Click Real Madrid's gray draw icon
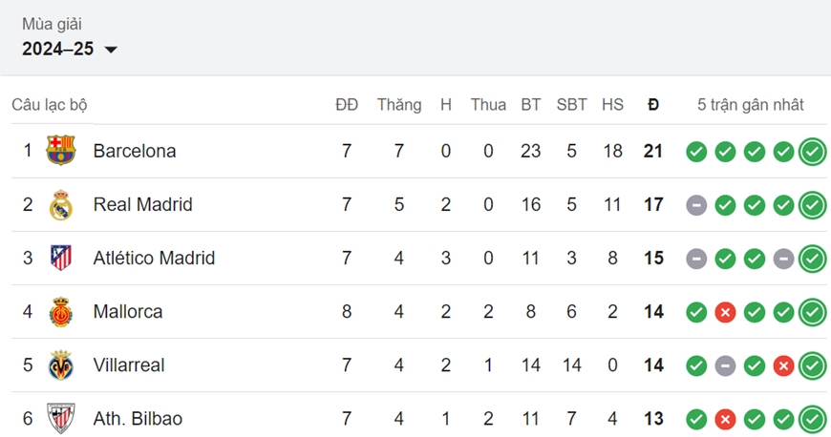 point(696,205)
